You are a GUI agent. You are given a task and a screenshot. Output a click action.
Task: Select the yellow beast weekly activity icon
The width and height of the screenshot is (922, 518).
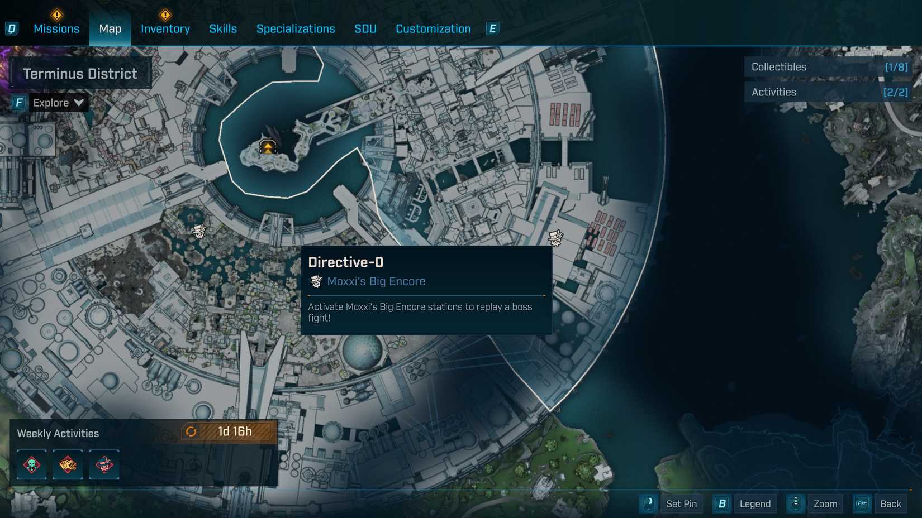coord(68,464)
